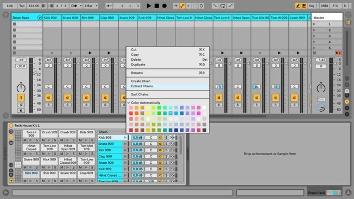Enable the MIDI Arrangement Overdub plus icon
Viewport: 354px width, 199px height.
176,5
